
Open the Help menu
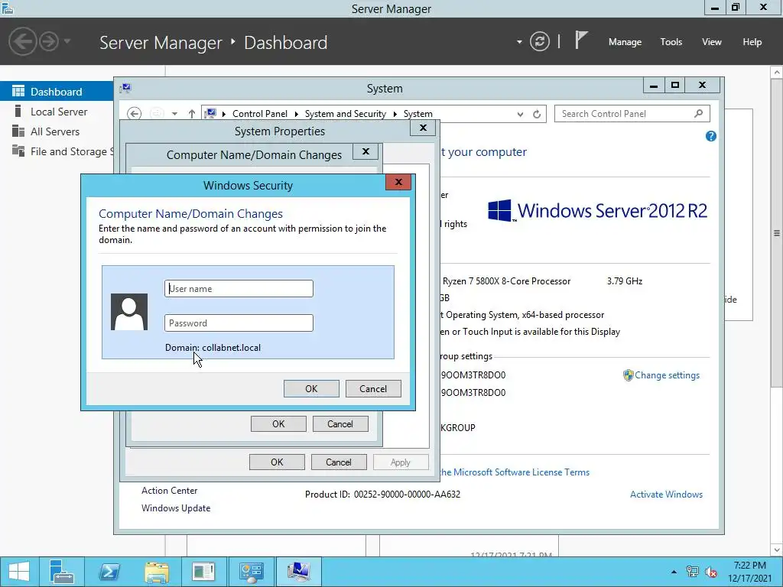(x=752, y=42)
